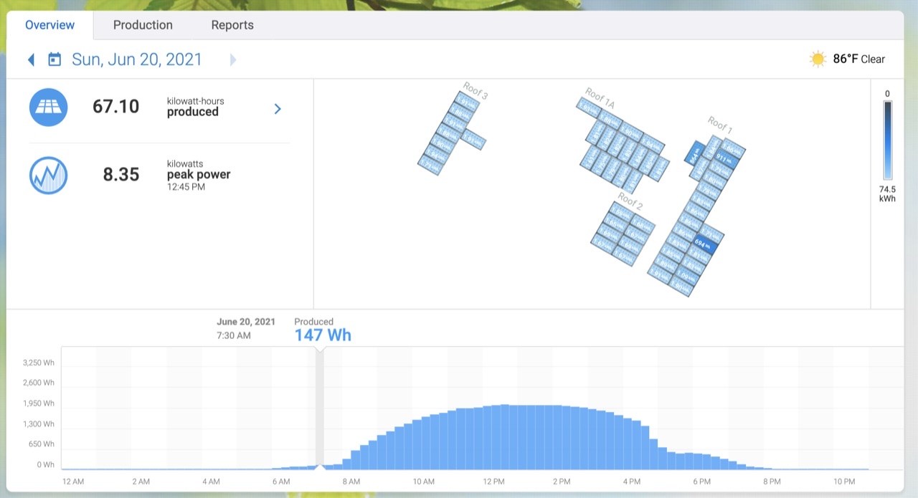The width and height of the screenshot is (918, 498).
Task: Click the peak power graph icon
Action: [x=48, y=175]
